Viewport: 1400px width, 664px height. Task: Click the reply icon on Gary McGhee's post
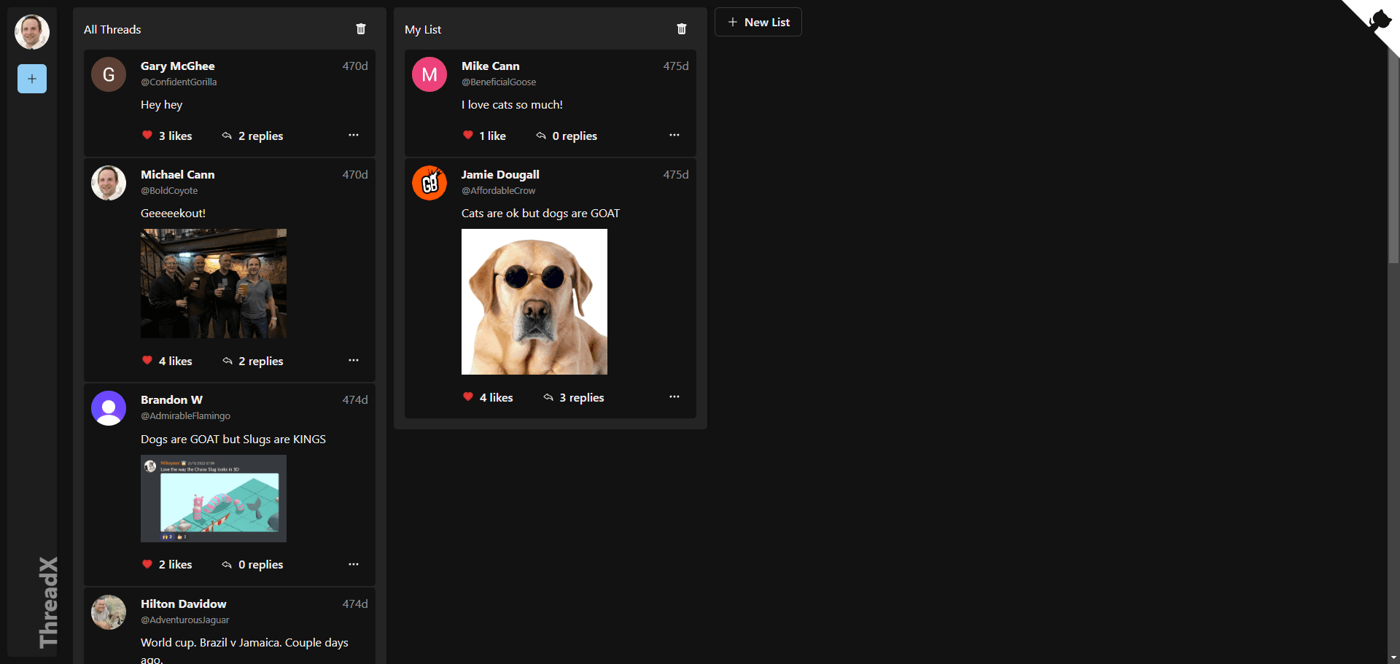point(227,136)
